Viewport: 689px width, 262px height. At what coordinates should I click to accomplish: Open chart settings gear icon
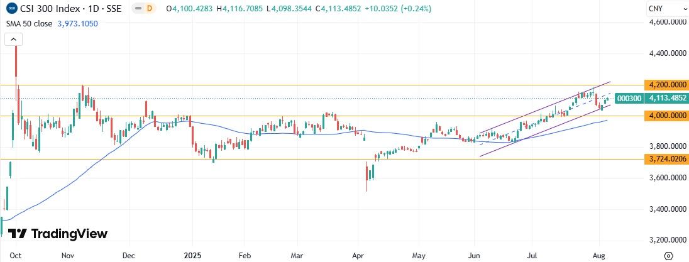668,256
